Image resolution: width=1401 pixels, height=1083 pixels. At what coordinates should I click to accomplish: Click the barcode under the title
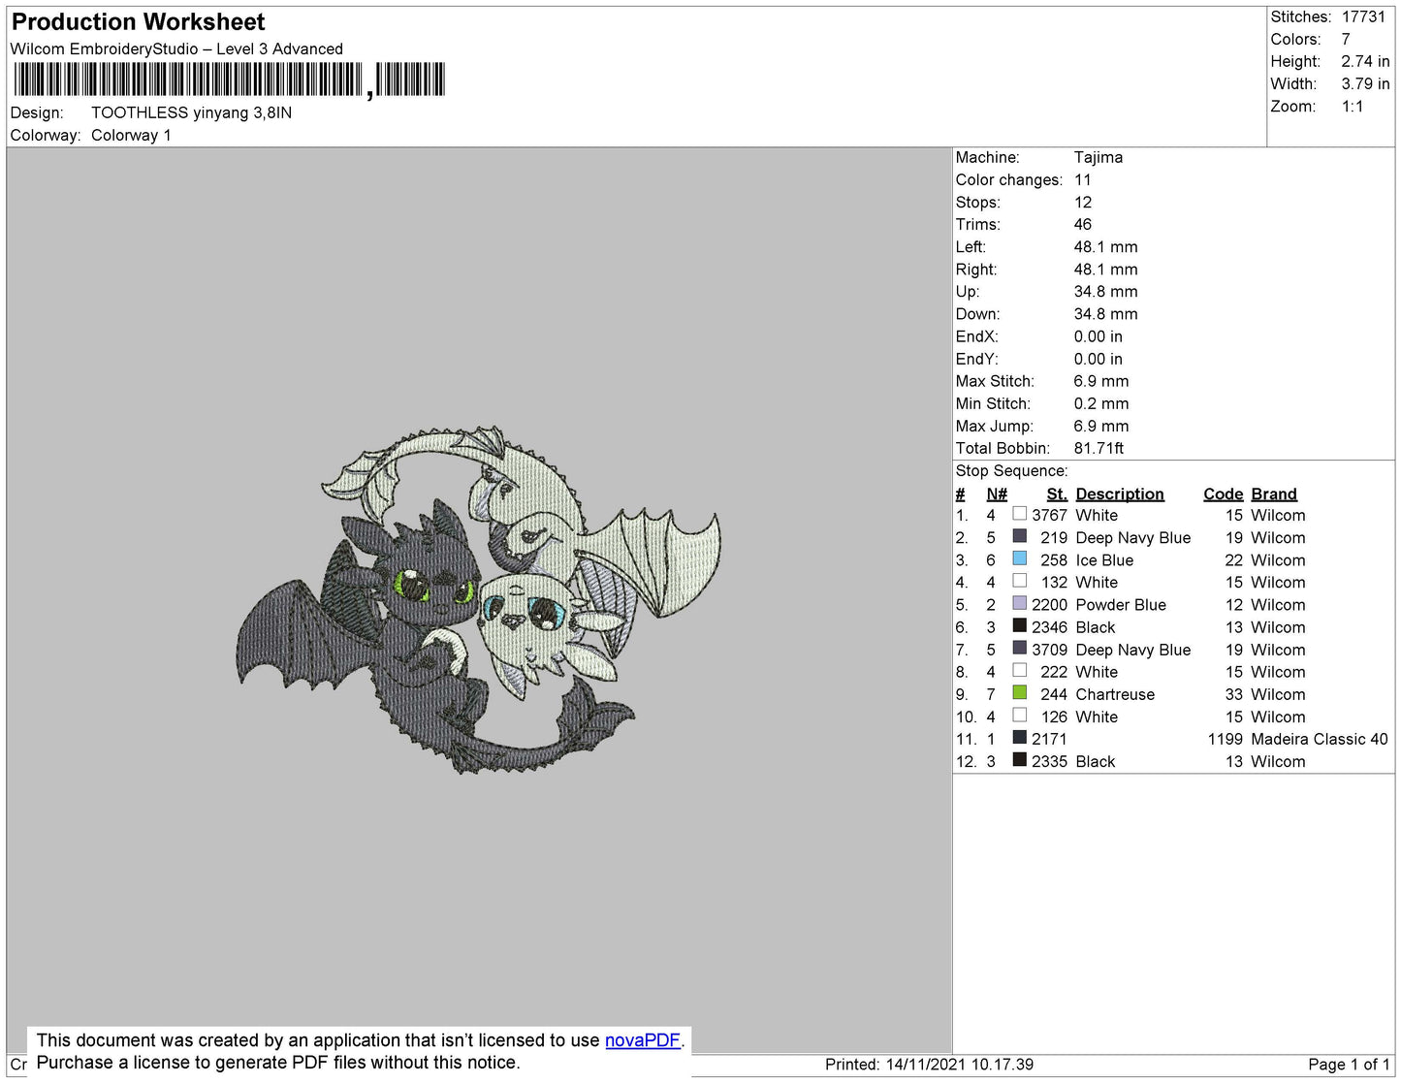pyautogui.click(x=229, y=80)
